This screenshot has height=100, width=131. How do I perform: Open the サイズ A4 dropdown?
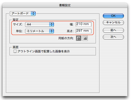[39, 24]
